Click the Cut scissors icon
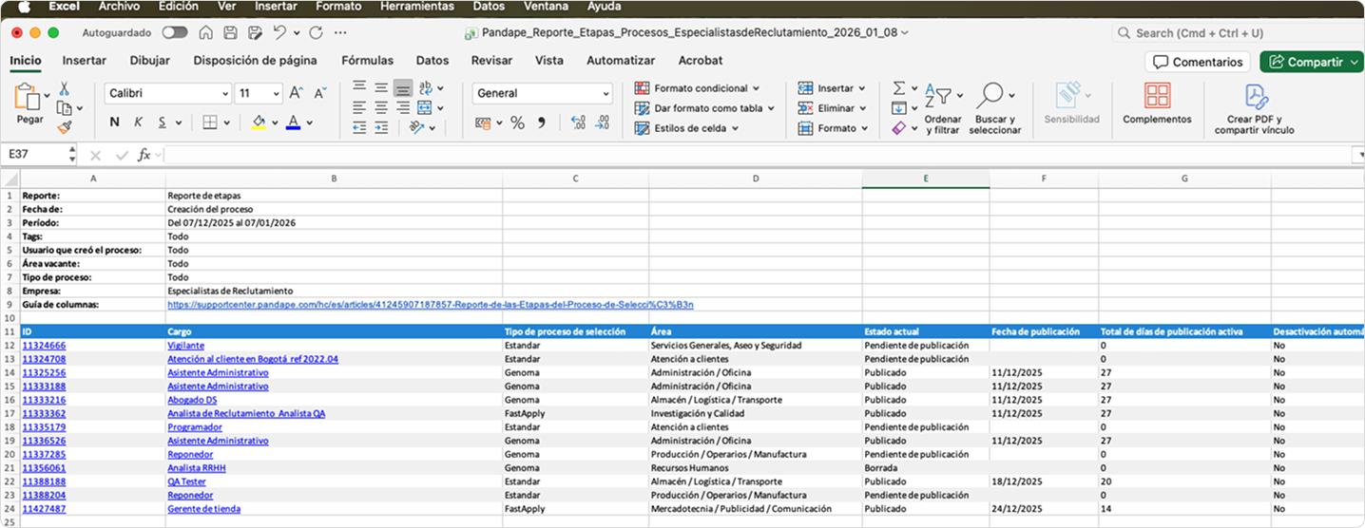Image resolution: width=1365 pixels, height=528 pixels. (x=64, y=88)
